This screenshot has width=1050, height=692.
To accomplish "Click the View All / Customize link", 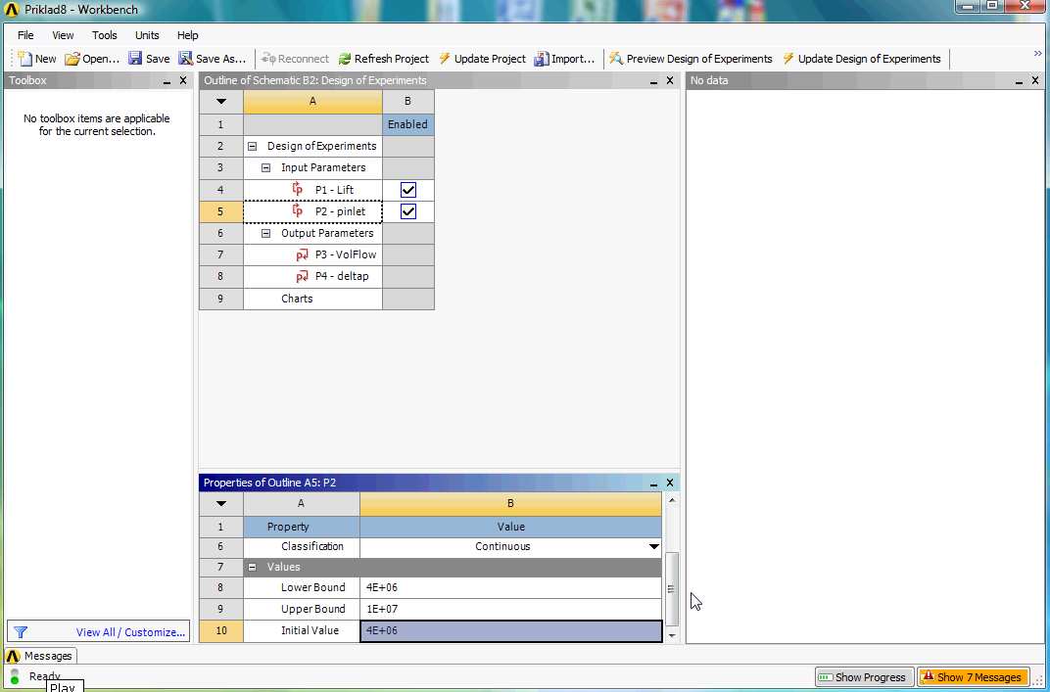I will pos(130,631).
